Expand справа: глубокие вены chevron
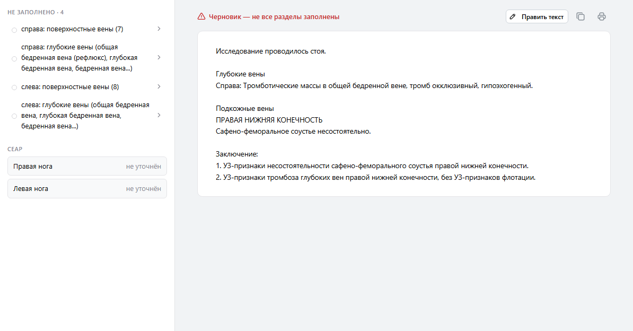This screenshot has width=633, height=331. pos(159,57)
